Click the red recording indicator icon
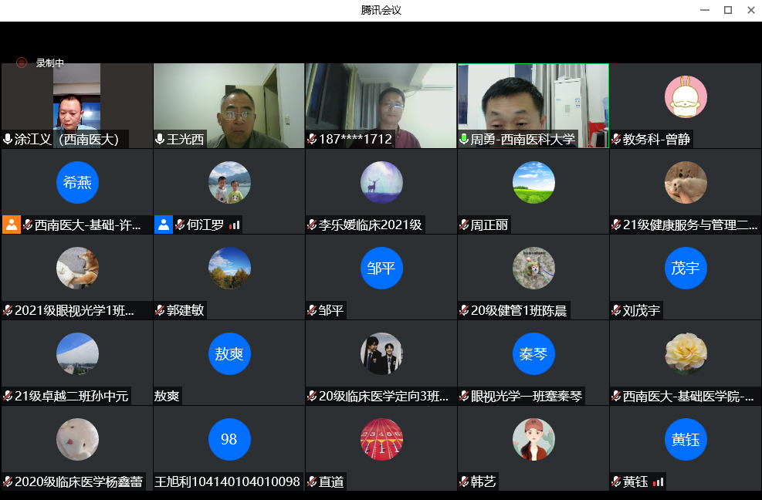 (x=22, y=63)
